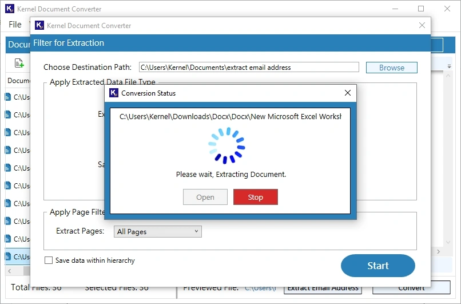Click the Extract Email Address button

(323, 288)
